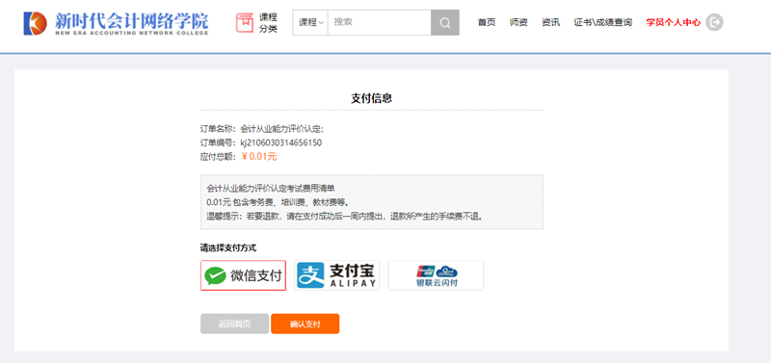Click order number kj2106030314656150
The image size is (771, 363).
280,143
